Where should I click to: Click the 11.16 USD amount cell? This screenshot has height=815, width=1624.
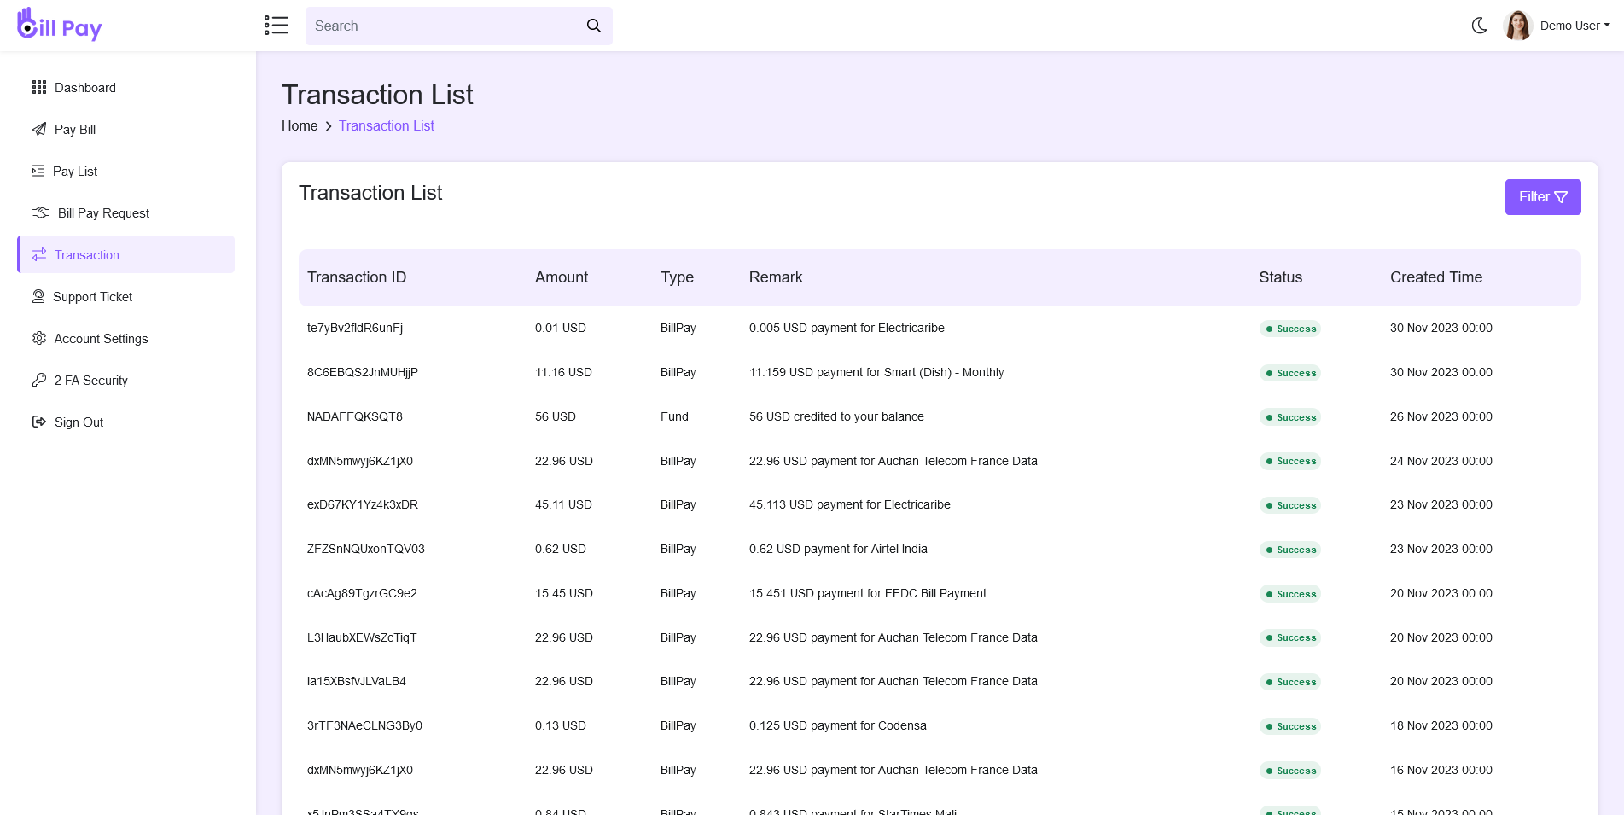(x=563, y=372)
